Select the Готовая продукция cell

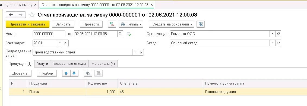tap(255, 92)
